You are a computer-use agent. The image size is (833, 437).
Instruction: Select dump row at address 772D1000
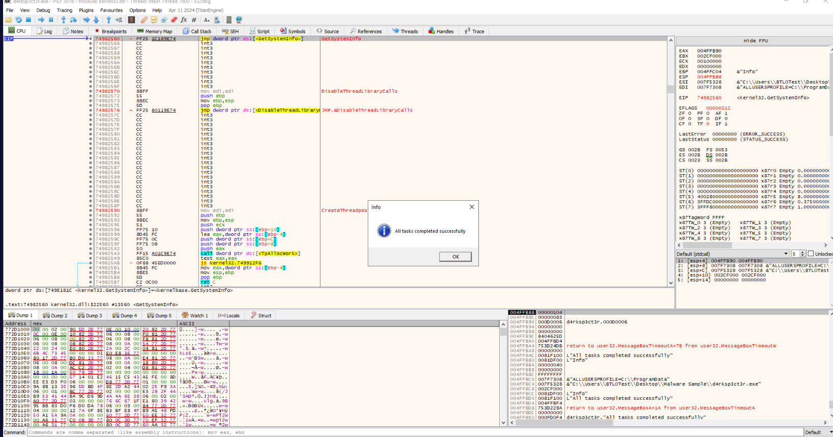point(116,330)
